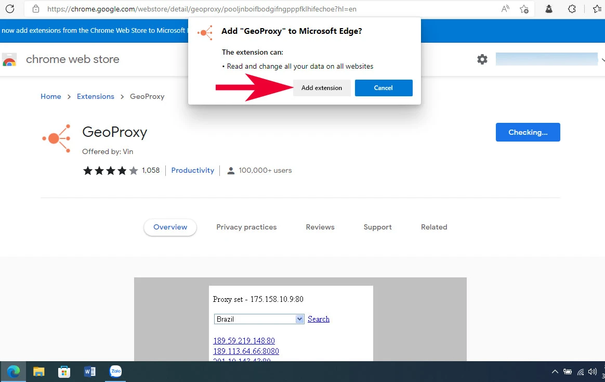
Task: Click the Add extension button
Action: [x=322, y=88]
